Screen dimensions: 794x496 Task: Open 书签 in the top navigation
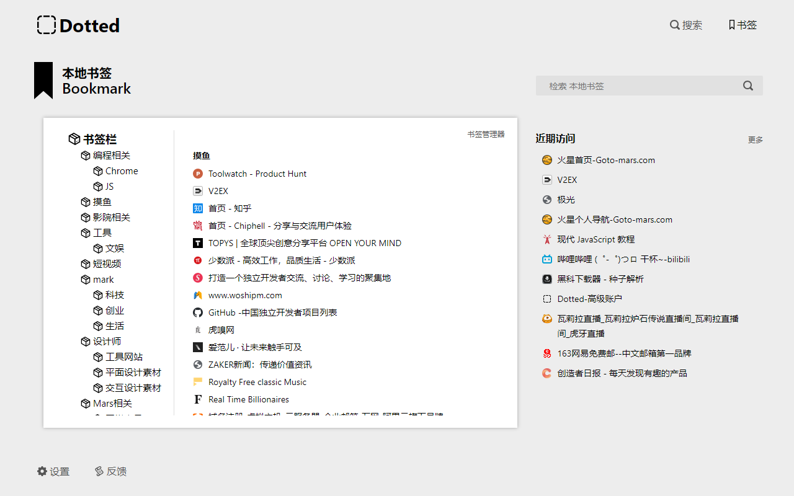click(742, 25)
